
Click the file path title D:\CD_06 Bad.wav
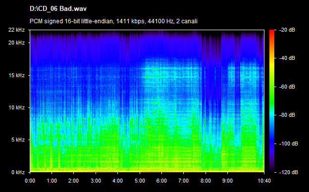[x=58, y=9]
